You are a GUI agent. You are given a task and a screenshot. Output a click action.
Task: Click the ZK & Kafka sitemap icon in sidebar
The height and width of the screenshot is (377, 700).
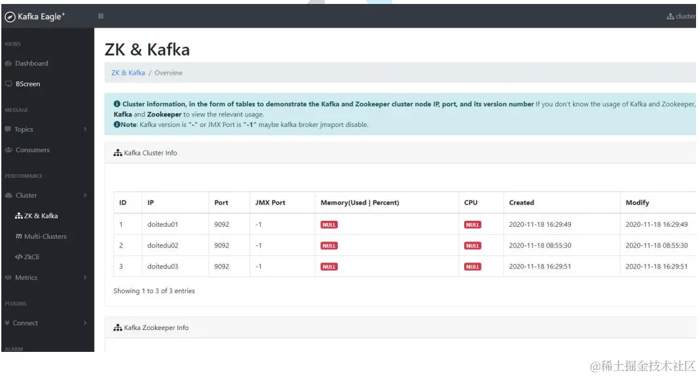[x=19, y=216]
